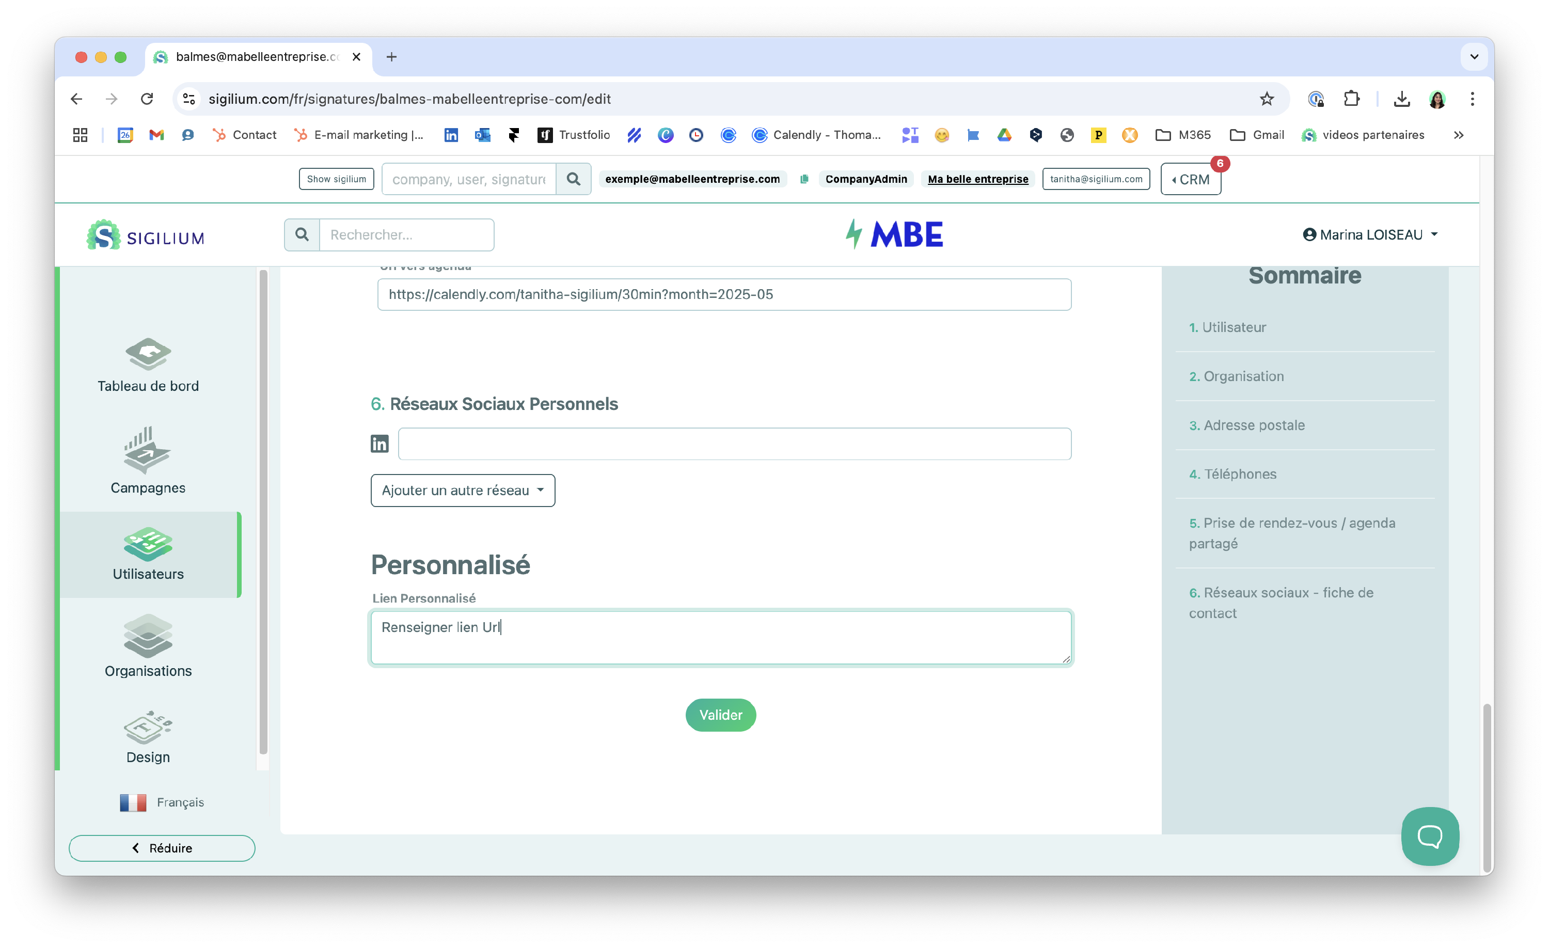Jump to Téléphones in the Sommaire

click(x=1240, y=474)
